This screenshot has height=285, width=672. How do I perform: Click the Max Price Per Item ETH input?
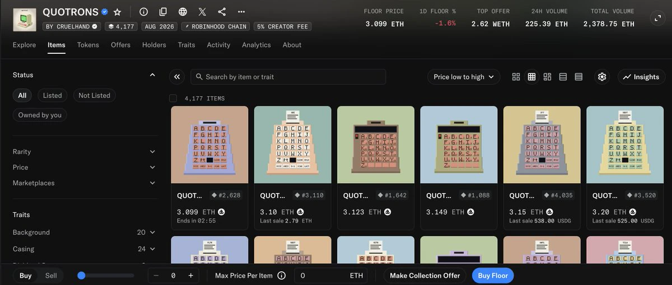point(330,275)
